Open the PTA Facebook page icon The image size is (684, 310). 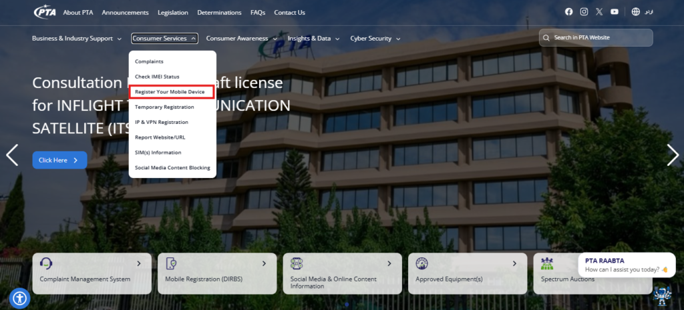pos(569,12)
